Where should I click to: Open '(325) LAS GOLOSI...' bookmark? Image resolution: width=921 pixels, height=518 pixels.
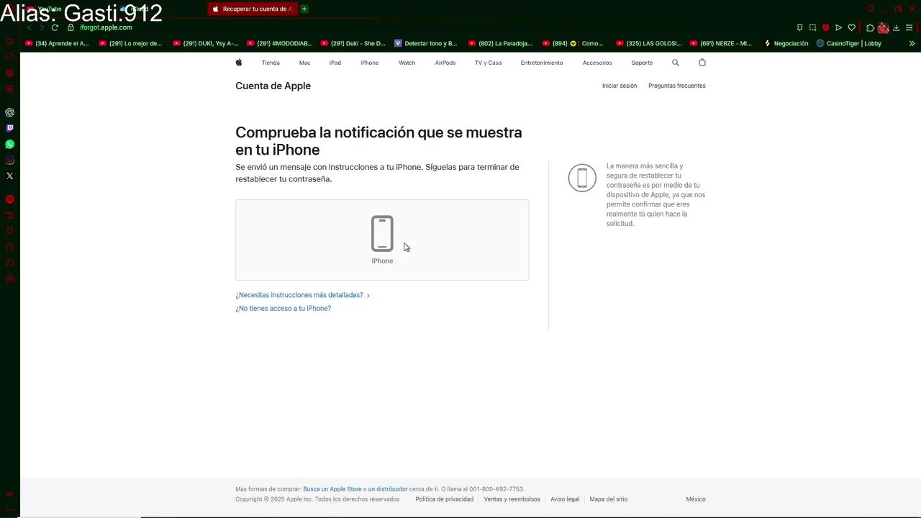[648, 43]
